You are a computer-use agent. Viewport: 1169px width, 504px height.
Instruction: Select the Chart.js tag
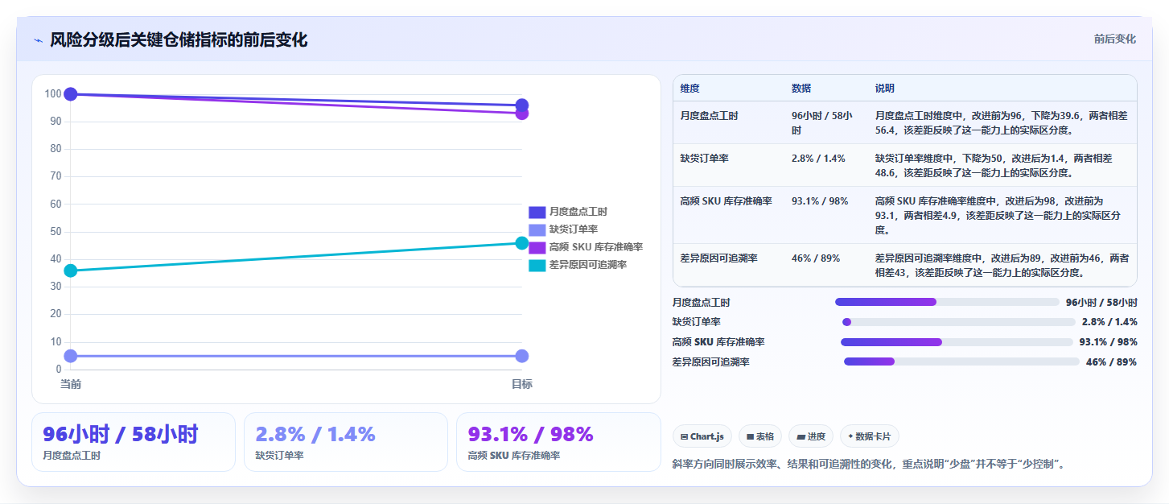702,436
